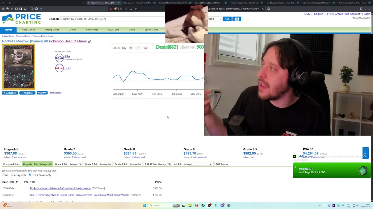The image size is (373, 209).
Task: Click the site settings icon in address bar
Action: point(263,9)
